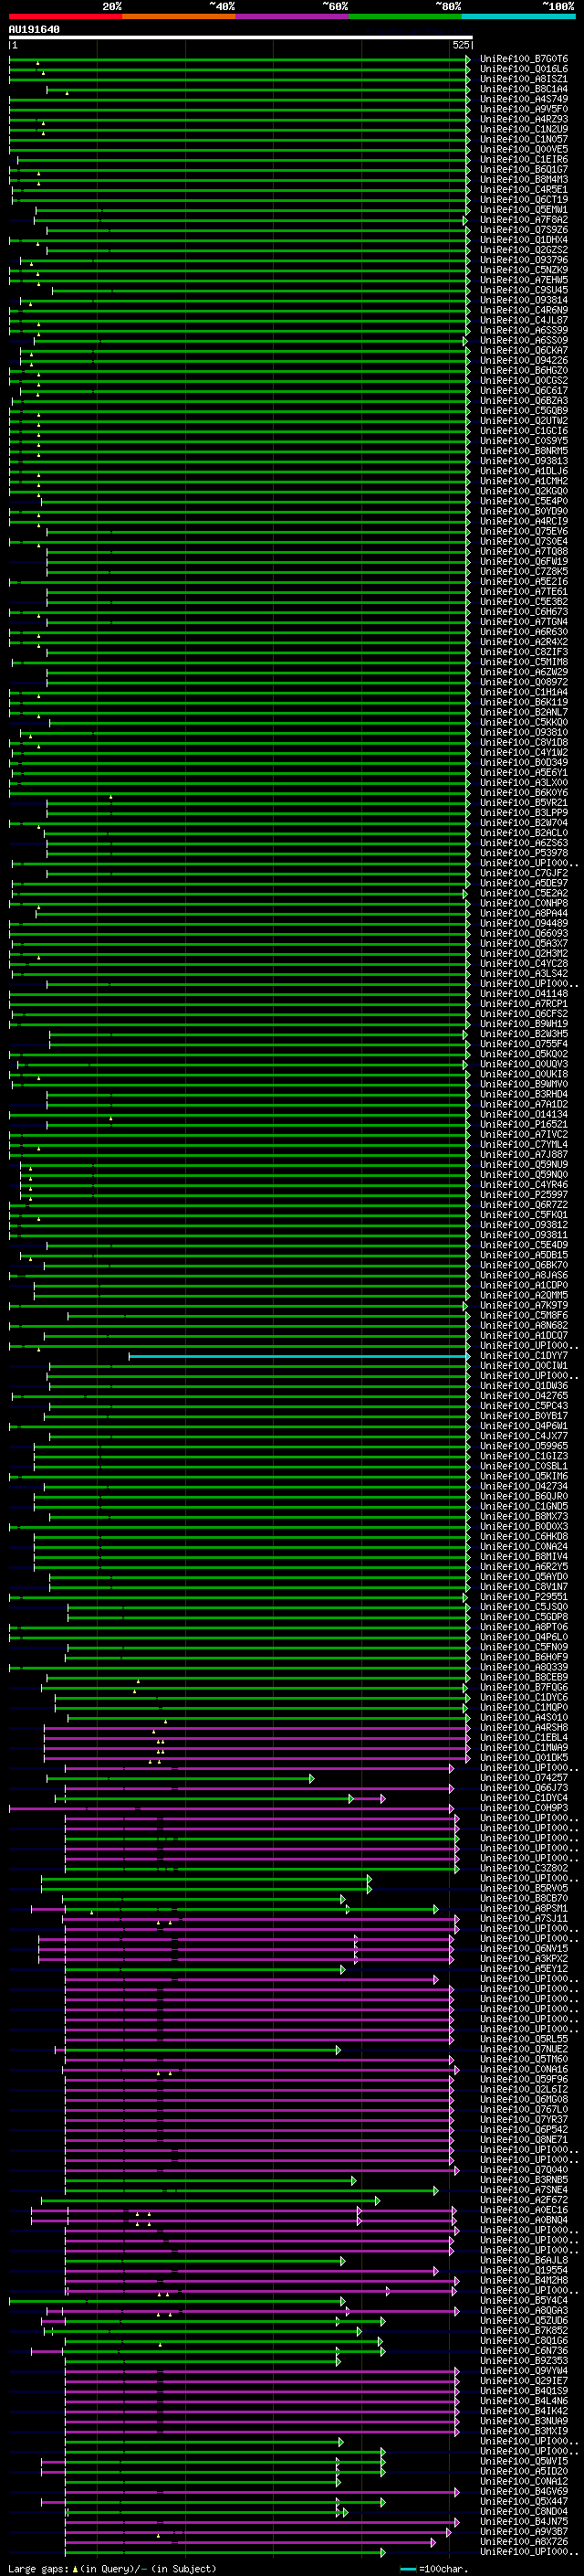Select label UniRef100_B8M4M3

click(x=524, y=180)
